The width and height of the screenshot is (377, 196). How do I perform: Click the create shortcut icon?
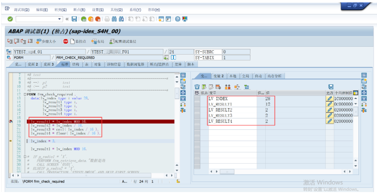[x=168, y=19]
